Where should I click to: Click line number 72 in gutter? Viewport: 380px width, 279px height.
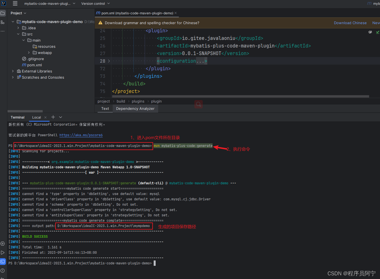[103, 69]
